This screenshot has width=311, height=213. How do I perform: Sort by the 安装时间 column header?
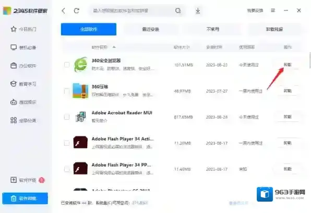click(214, 47)
